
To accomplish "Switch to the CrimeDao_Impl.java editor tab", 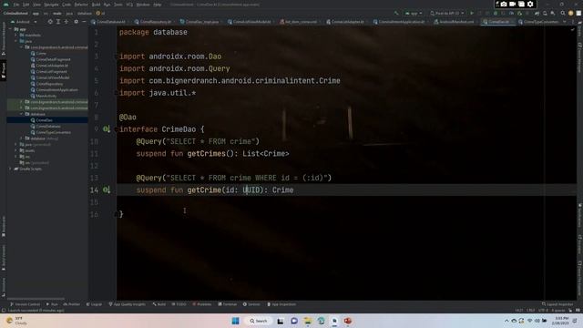I will pyautogui.click(x=202, y=22).
